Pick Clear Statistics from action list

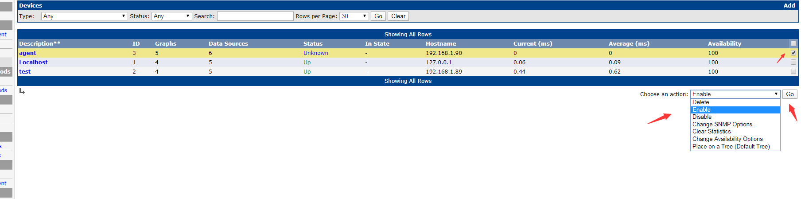click(712, 132)
